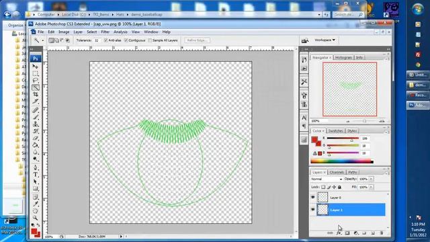Choose Add to selection mode
The height and width of the screenshot is (242, 430).
(x=56, y=40)
